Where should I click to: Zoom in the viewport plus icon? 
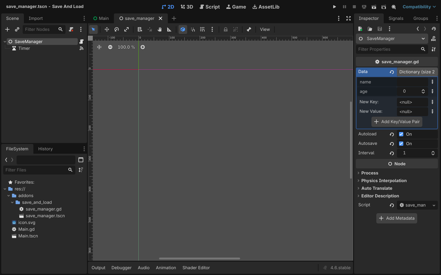click(x=143, y=47)
